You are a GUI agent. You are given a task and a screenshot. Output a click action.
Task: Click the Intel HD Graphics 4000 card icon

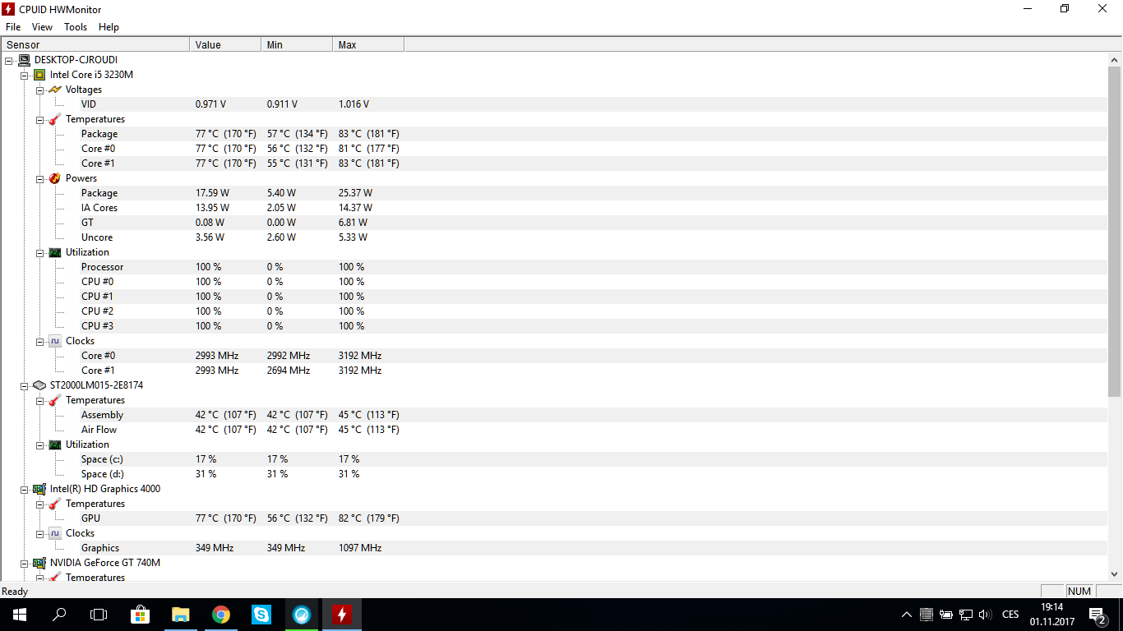pyautogui.click(x=39, y=489)
